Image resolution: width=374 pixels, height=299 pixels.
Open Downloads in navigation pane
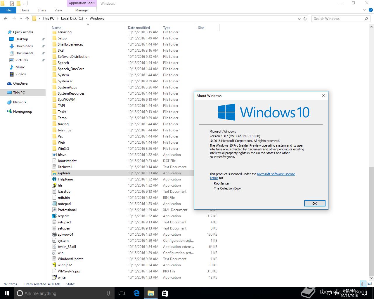(24, 46)
